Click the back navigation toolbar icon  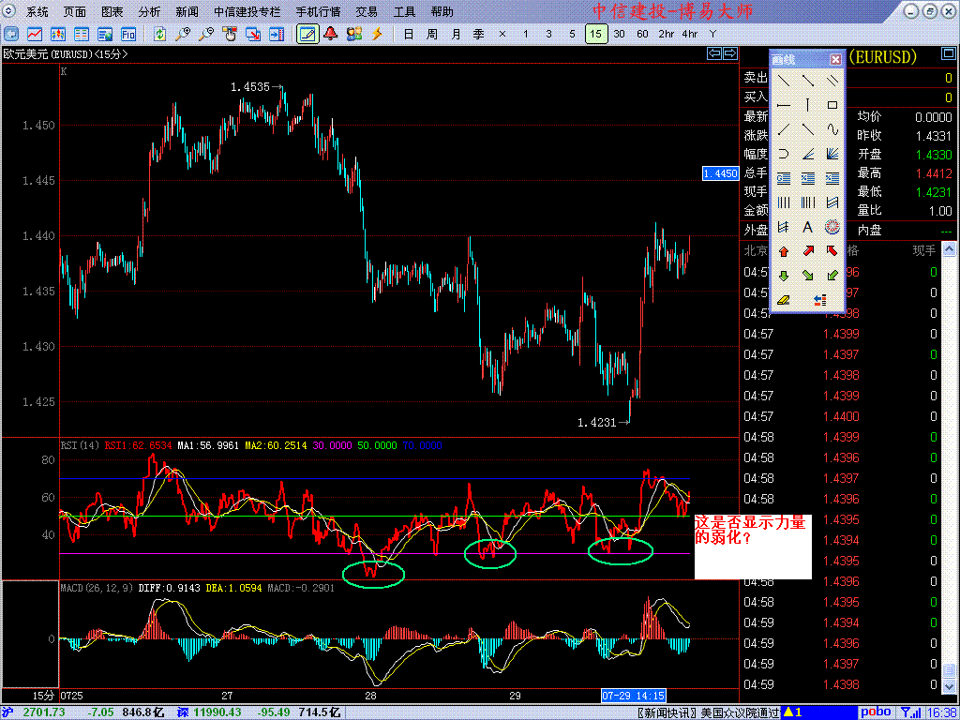click(x=11, y=34)
